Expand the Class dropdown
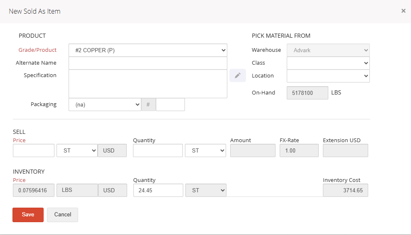Screen dimensions: 411x235 point(328,63)
